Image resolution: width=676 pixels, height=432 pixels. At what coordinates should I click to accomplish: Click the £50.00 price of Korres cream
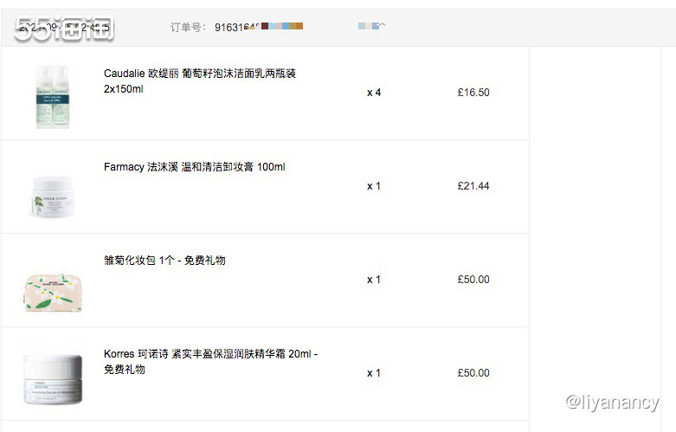(473, 373)
